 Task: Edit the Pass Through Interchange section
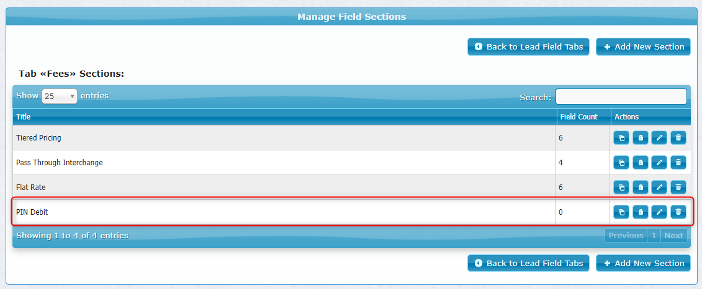[659, 163]
